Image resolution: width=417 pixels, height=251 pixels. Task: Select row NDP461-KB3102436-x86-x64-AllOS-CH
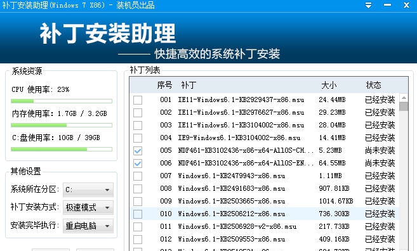click(x=265, y=151)
